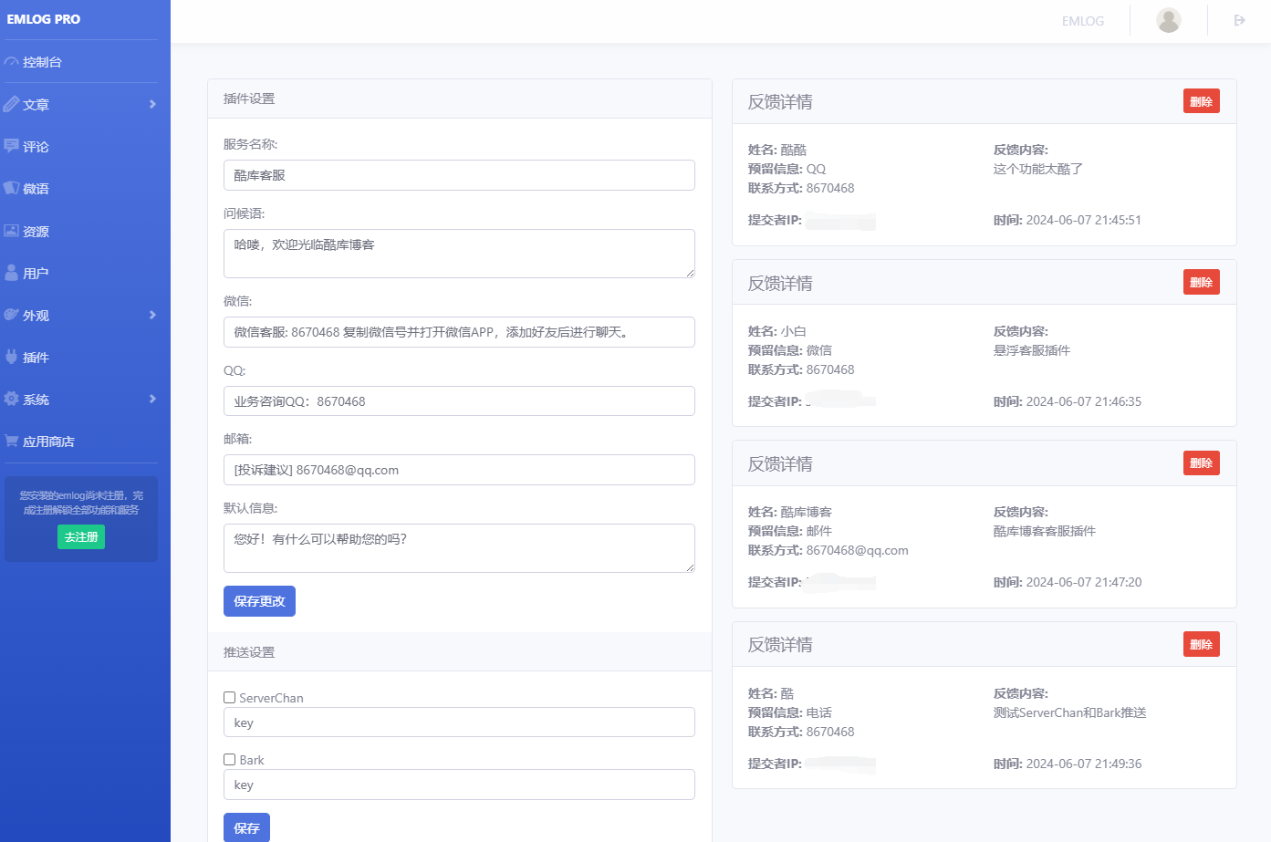Expand the 文章 menu chevron
The width and height of the screenshot is (1271, 842).
152,104
